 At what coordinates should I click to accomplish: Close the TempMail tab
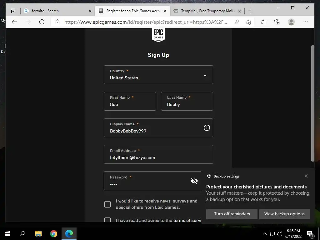click(x=240, y=11)
